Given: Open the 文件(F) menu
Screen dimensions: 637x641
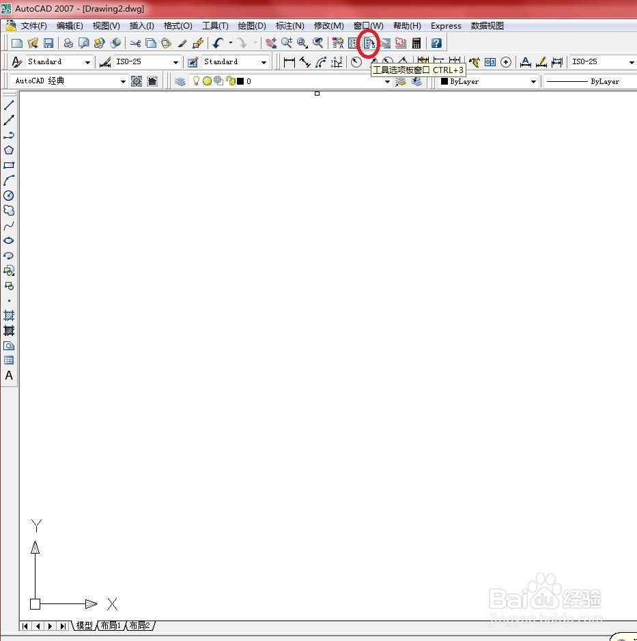Looking at the screenshot, I should [x=33, y=26].
